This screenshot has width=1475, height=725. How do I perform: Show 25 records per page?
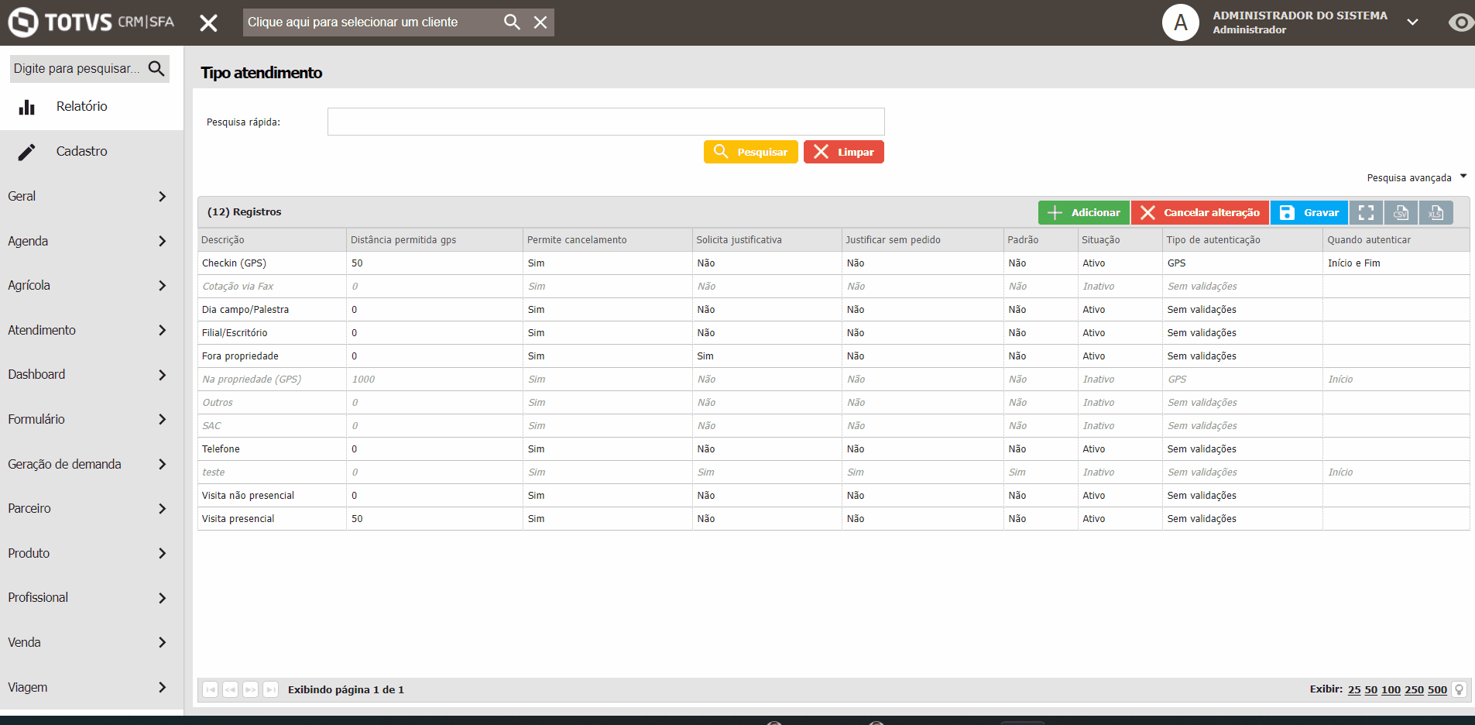pyautogui.click(x=1354, y=689)
